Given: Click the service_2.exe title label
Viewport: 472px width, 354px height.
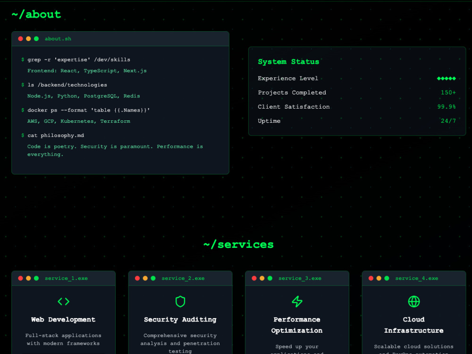Looking at the screenshot, I should 183,278.
